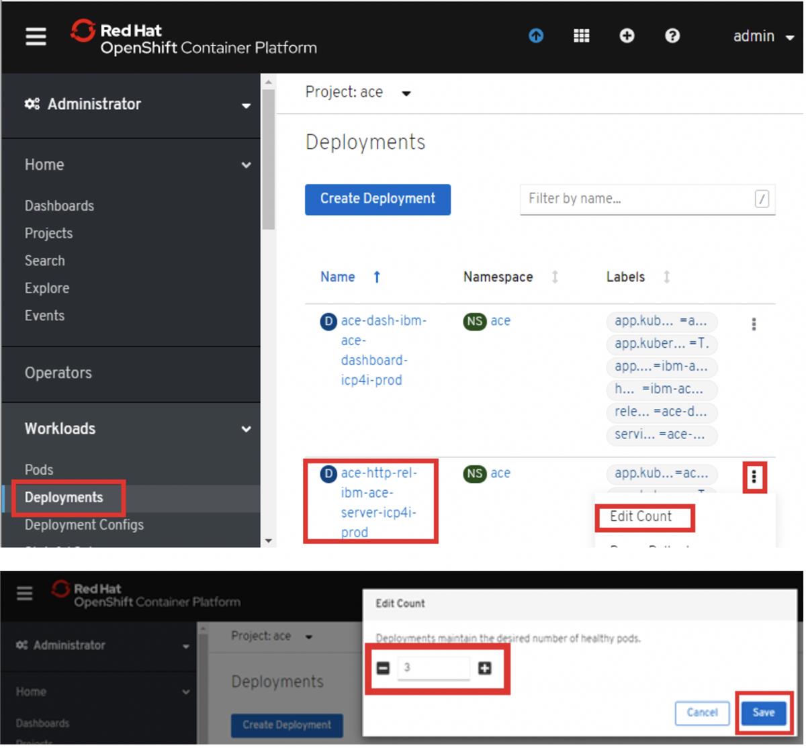Click the D badge next to ace-dash deployment

(x=327, y=322)
